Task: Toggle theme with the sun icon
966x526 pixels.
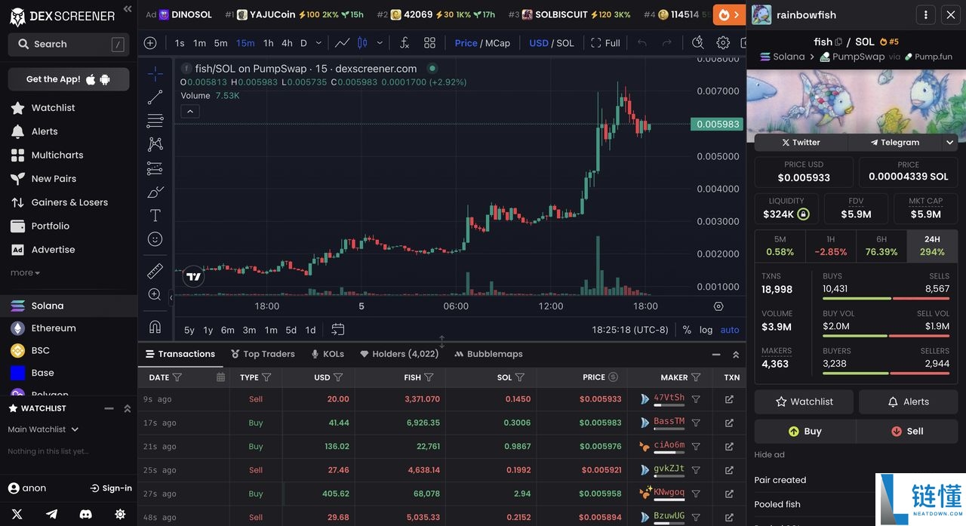Action: pyautogui.click(x=120, y=514)
